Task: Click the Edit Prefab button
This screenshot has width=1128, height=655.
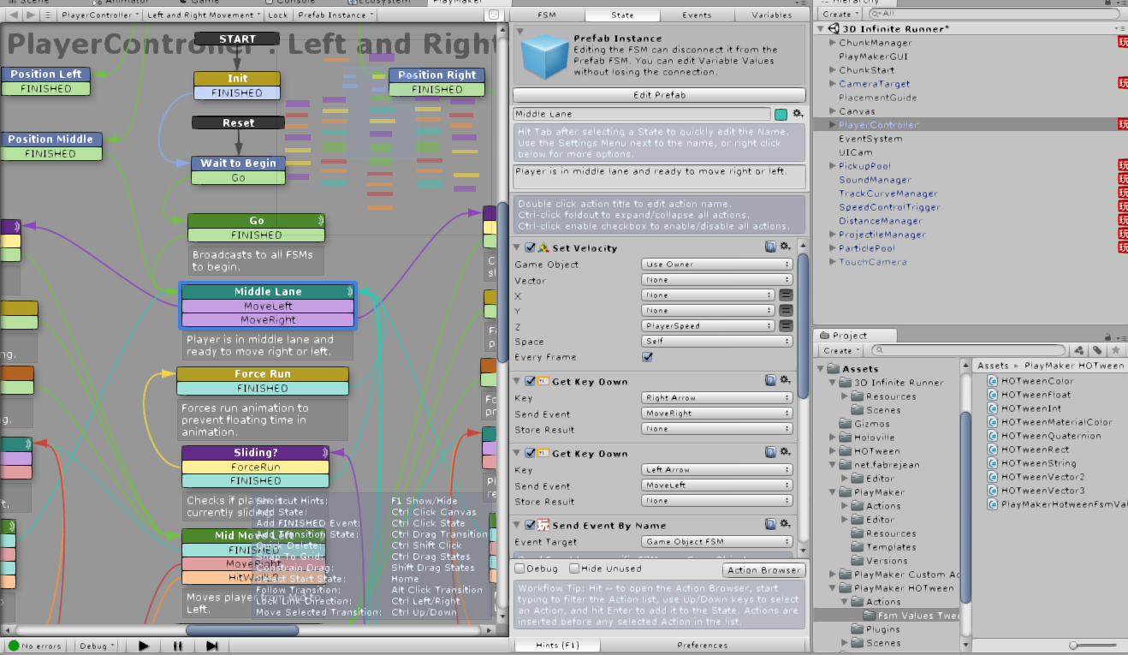Action: (658, 95)
